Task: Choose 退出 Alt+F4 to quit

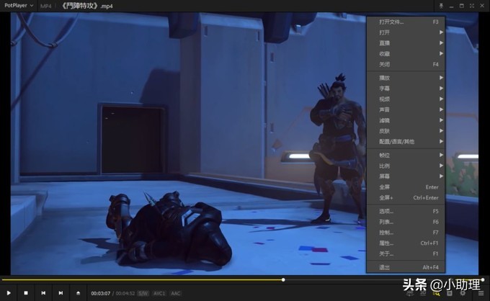Action: [x=406, y=267]
